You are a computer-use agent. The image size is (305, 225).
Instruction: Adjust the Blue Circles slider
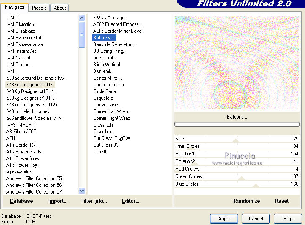click(237, 184)
